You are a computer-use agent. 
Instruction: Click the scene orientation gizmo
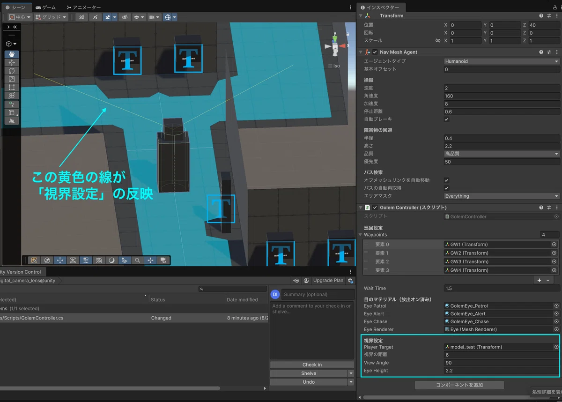tap(335, 46)
